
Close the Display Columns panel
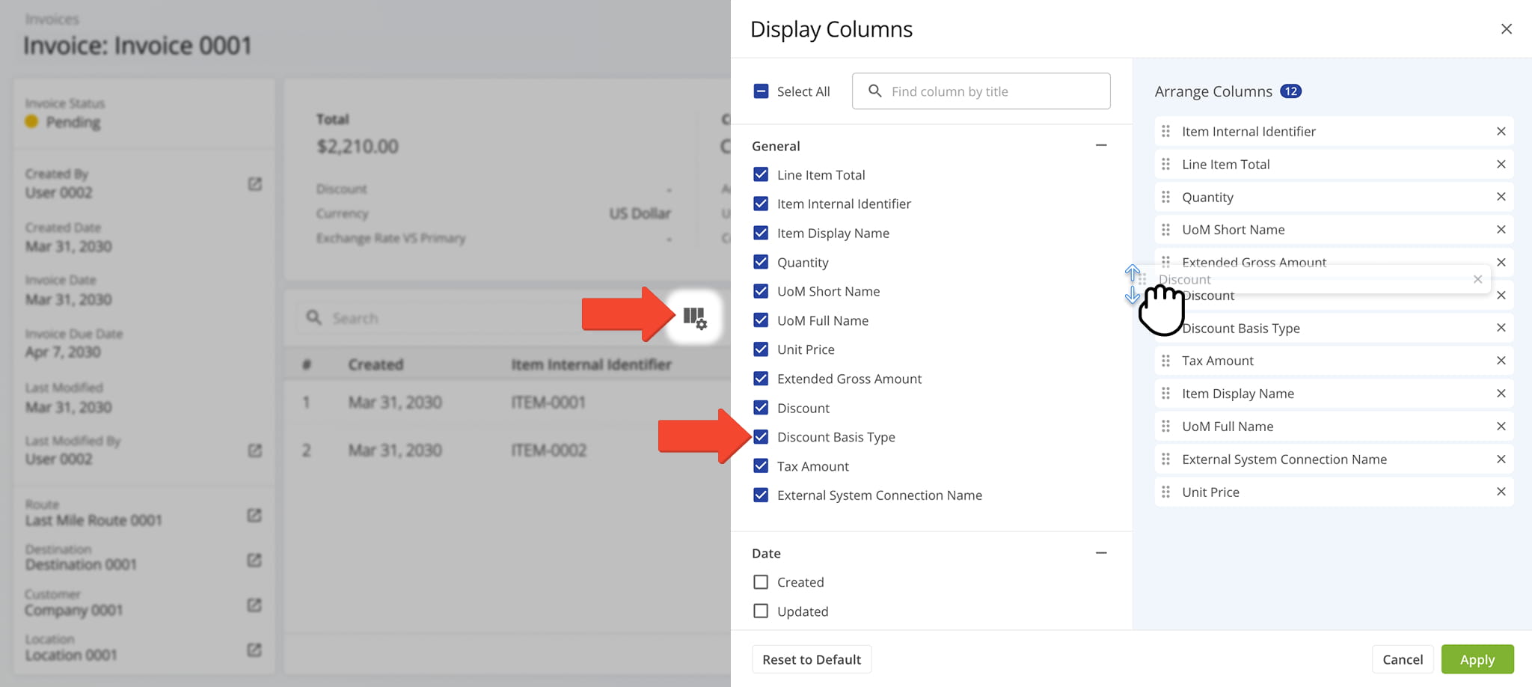[x=1506, y=29]
